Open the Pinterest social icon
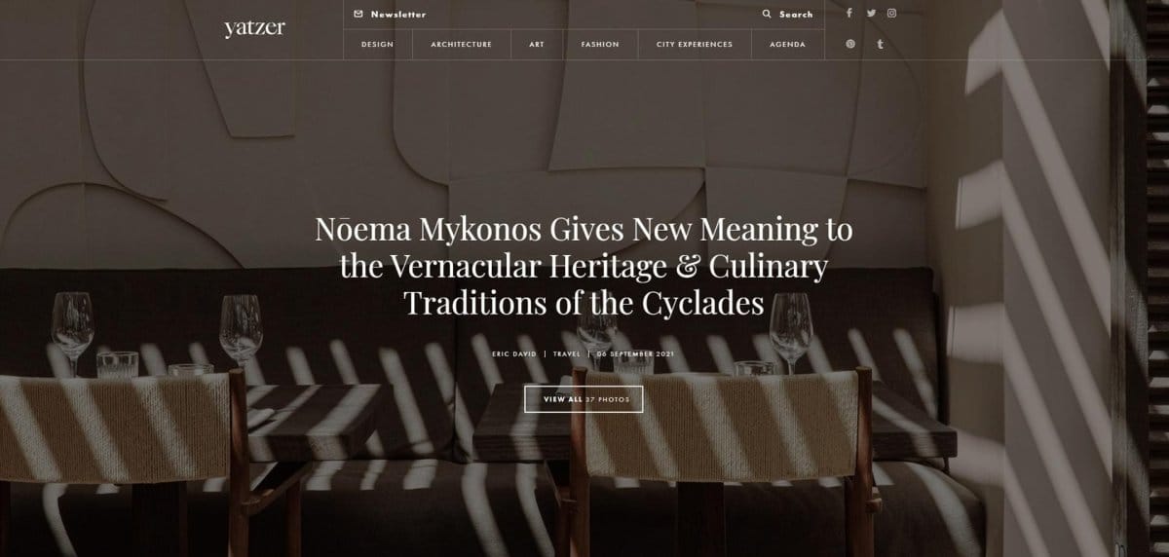The width and height of the screenshot is (1169, 557). [x=850, y=44]
